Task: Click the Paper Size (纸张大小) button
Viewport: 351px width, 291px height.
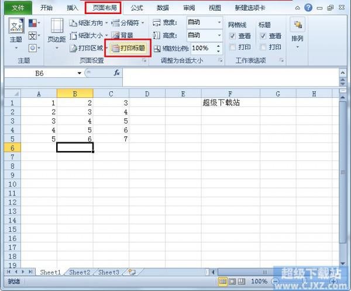Action: point(88,35)
